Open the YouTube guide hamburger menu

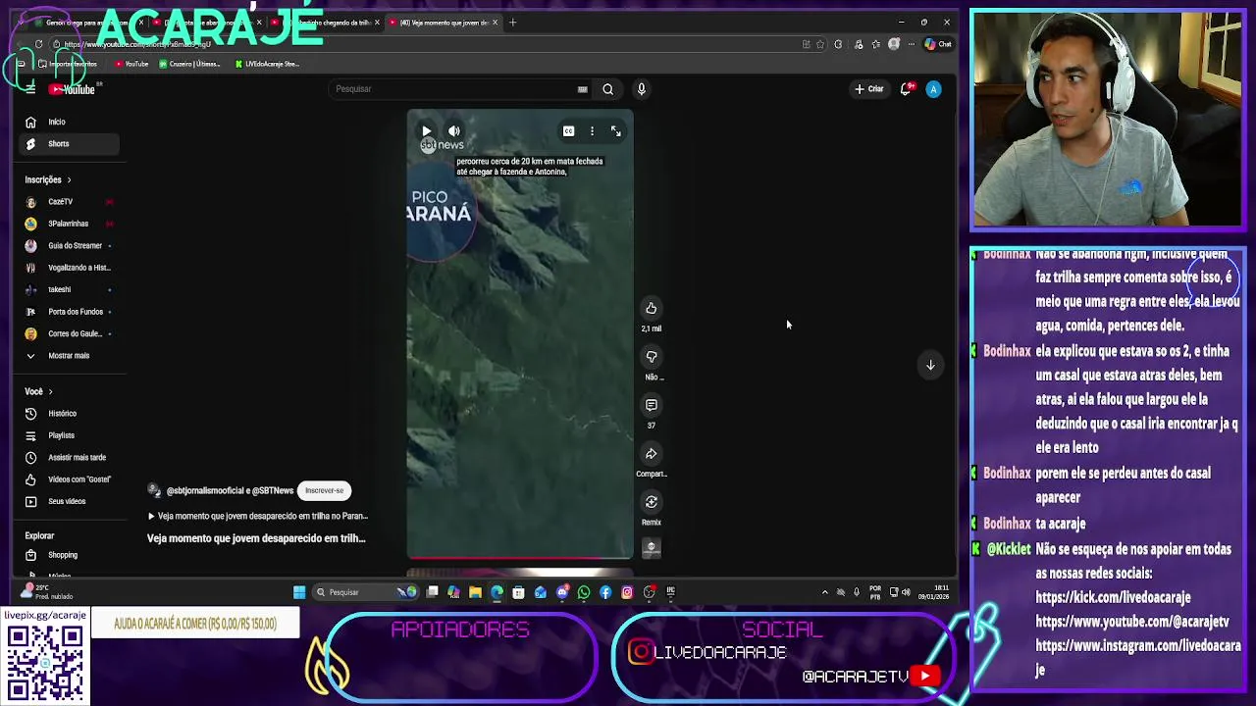click(30, 89)
